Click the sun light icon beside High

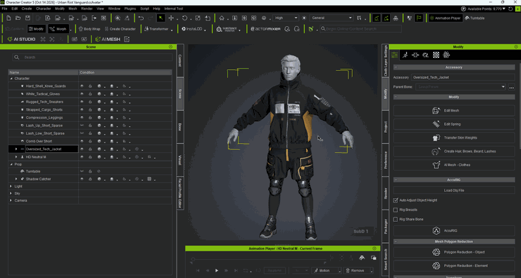coord(304,18)
